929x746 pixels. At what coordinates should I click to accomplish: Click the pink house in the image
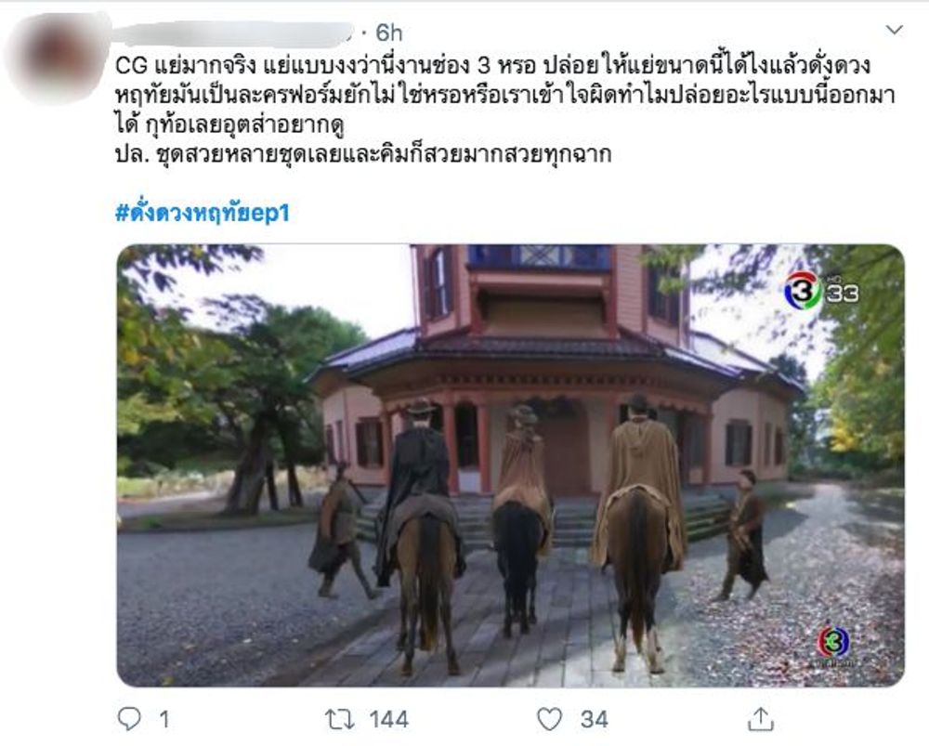(x=554, y=367)
